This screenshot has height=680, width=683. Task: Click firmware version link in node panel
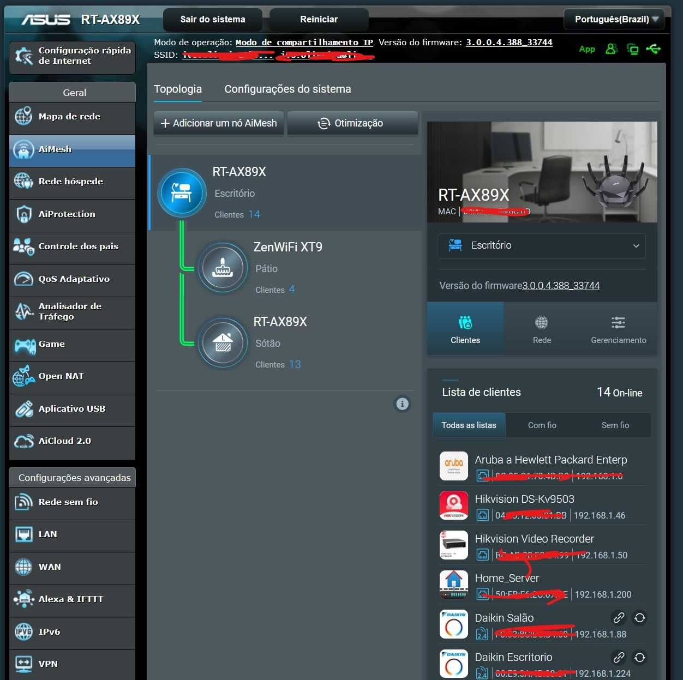561,286
